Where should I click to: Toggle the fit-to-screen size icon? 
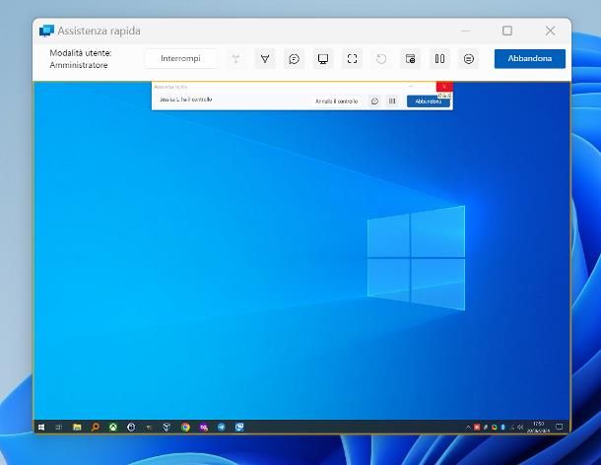pyautogui.click(x=353, y=59)
